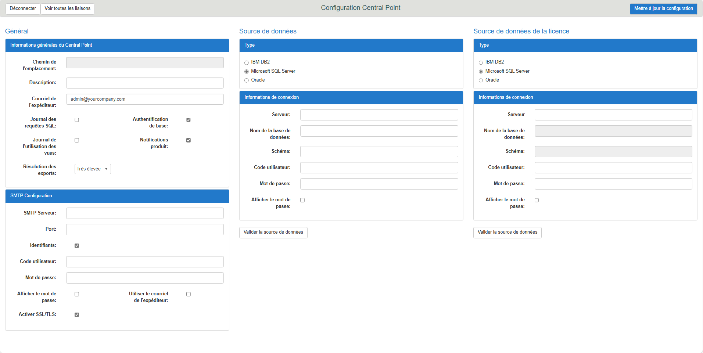Click the Déconnecter button

pos(23,8)
